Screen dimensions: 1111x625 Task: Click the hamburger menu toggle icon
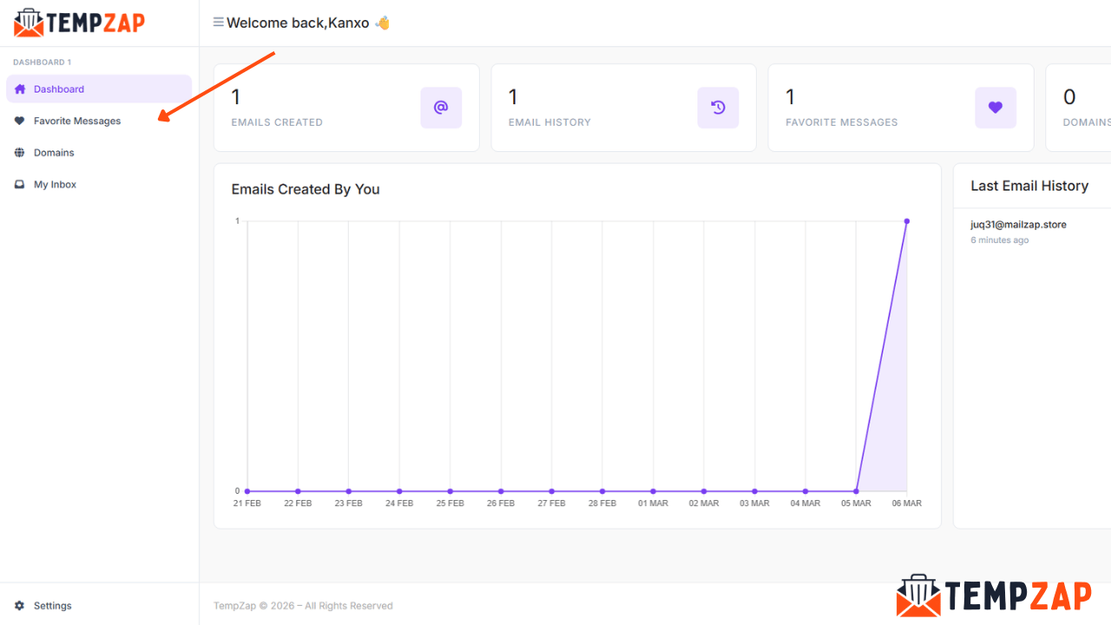(x=219, y=23)
